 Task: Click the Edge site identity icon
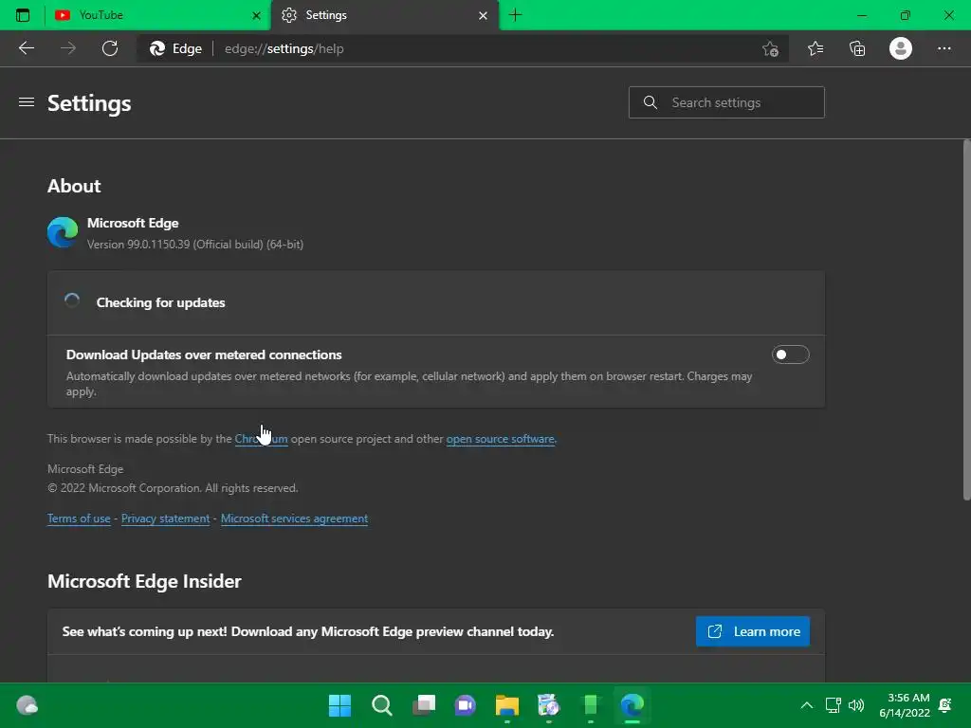point(175,48)
